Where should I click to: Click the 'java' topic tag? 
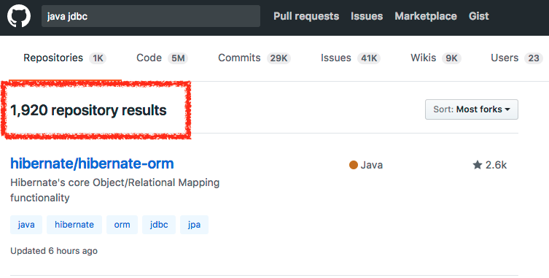coord(26,225)
